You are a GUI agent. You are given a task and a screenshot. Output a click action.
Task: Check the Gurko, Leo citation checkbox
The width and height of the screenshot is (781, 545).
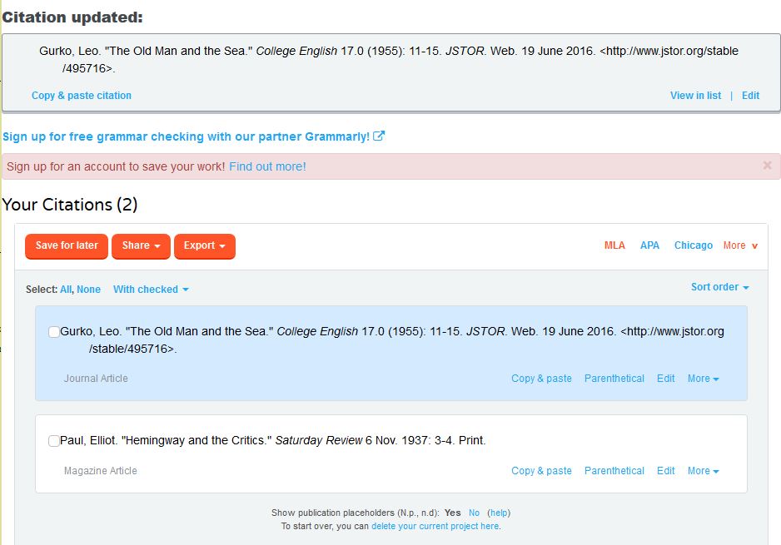[x=54, y=332]
